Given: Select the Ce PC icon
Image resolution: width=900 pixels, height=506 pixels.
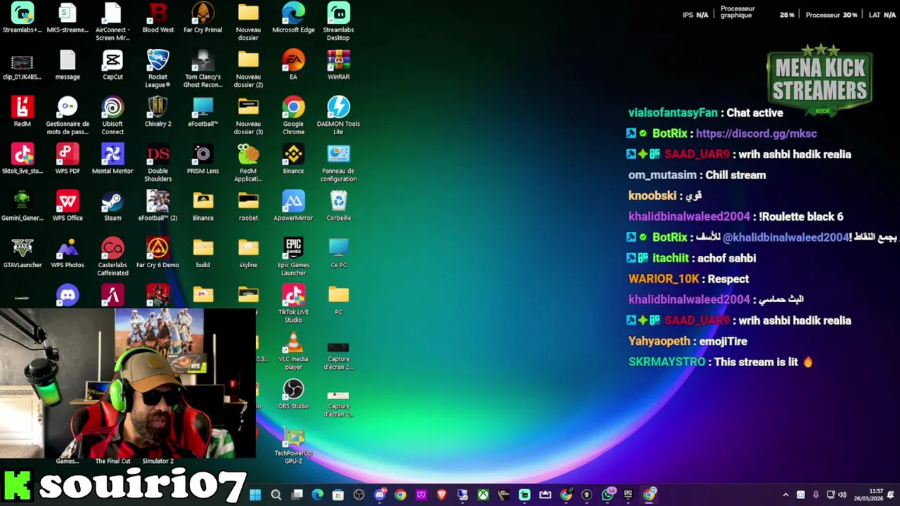Looking at the screenshot, I should click(x=338, y=253).
